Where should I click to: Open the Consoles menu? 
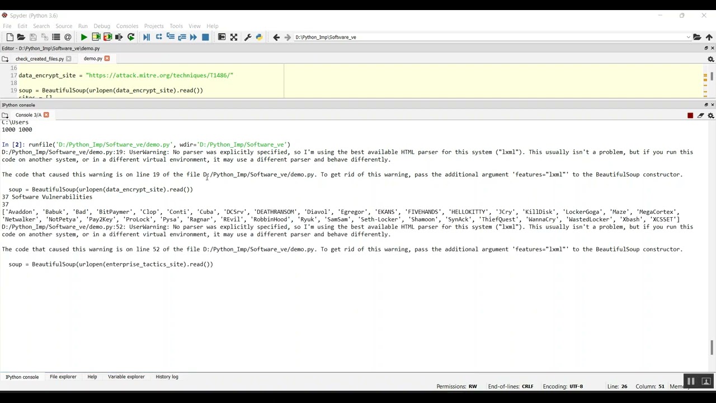[127, 26]
